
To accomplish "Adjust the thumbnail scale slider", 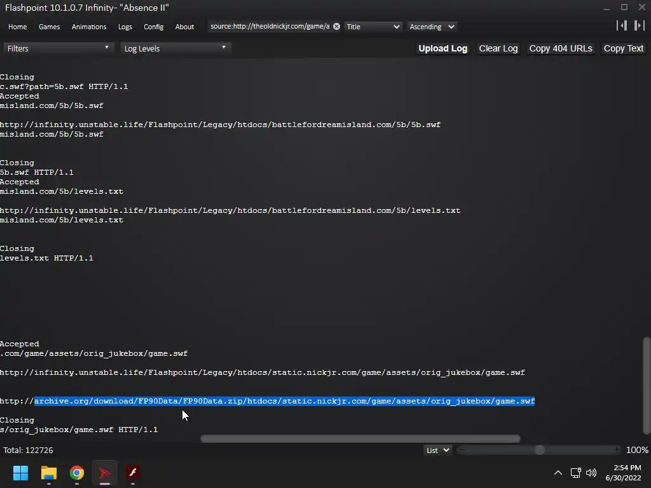I will pos(539,450).
